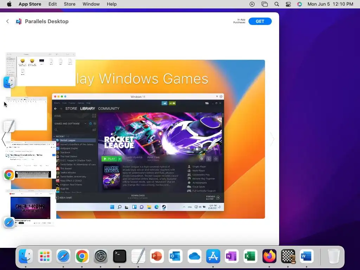Open System Settings from the Dock
Viewport: 360px width, 270px height.
(101, 256)
